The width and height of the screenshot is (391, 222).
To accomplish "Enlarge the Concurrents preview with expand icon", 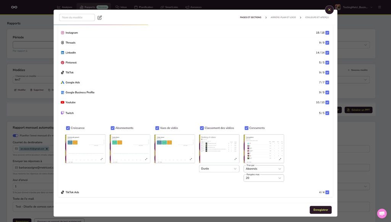I will (x=280, y=159).
